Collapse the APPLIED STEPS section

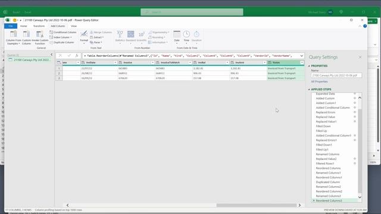pos(309,90)
